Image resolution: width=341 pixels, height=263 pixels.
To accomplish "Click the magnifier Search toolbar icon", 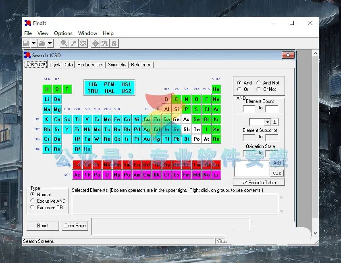I will click(x=64, y=43).
